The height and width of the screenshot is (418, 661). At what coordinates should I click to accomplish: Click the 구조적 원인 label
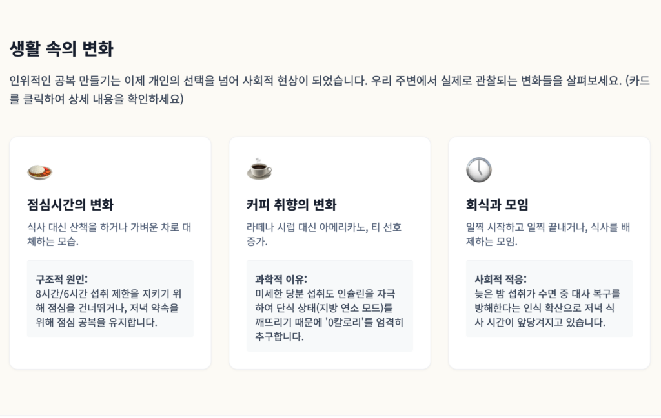pyautogui.click(x=61, y=279)
